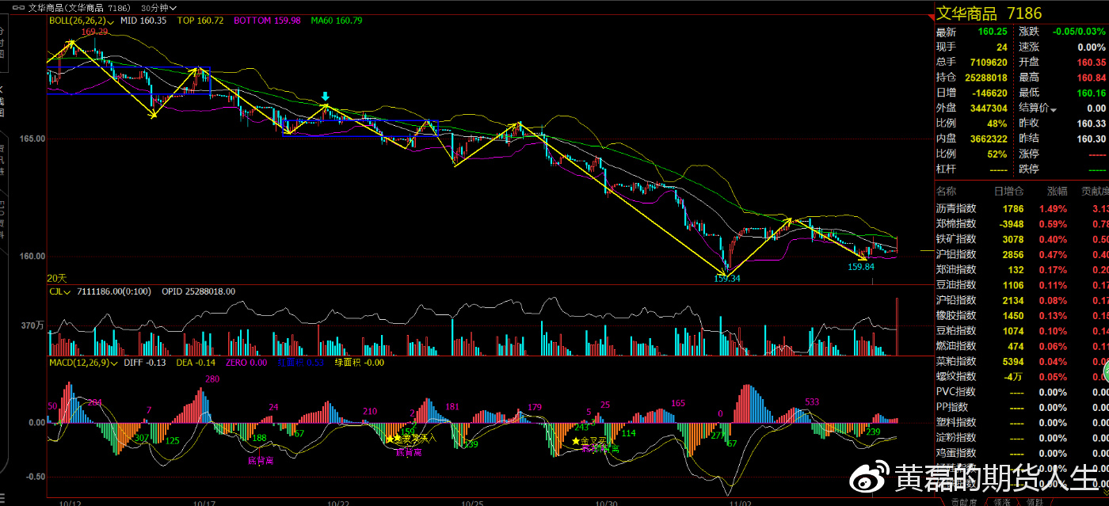1109x506 pixels.
Task: Click the 10/22 date on time axis
Action: coord(339,502)
